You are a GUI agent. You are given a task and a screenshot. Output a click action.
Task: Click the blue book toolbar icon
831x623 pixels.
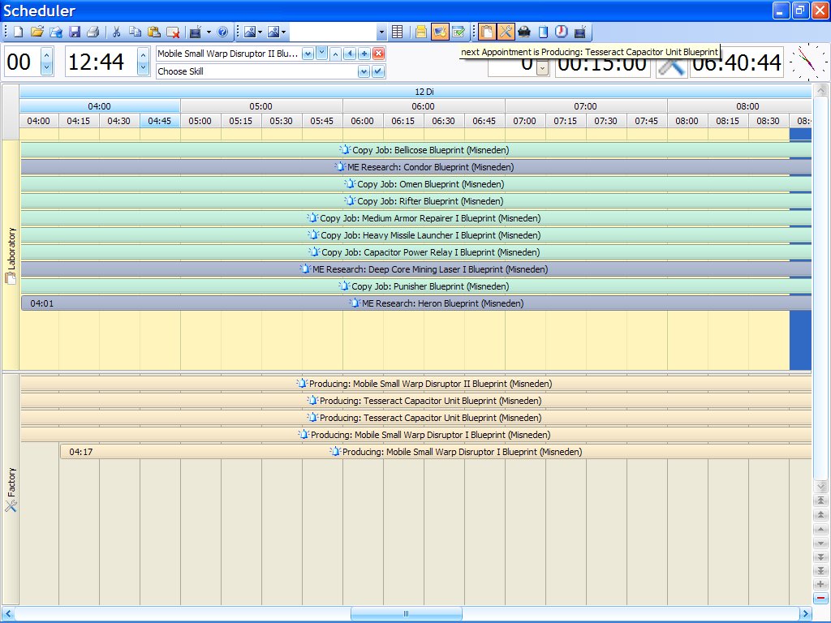pyautogui.click(x=543, y=32)
